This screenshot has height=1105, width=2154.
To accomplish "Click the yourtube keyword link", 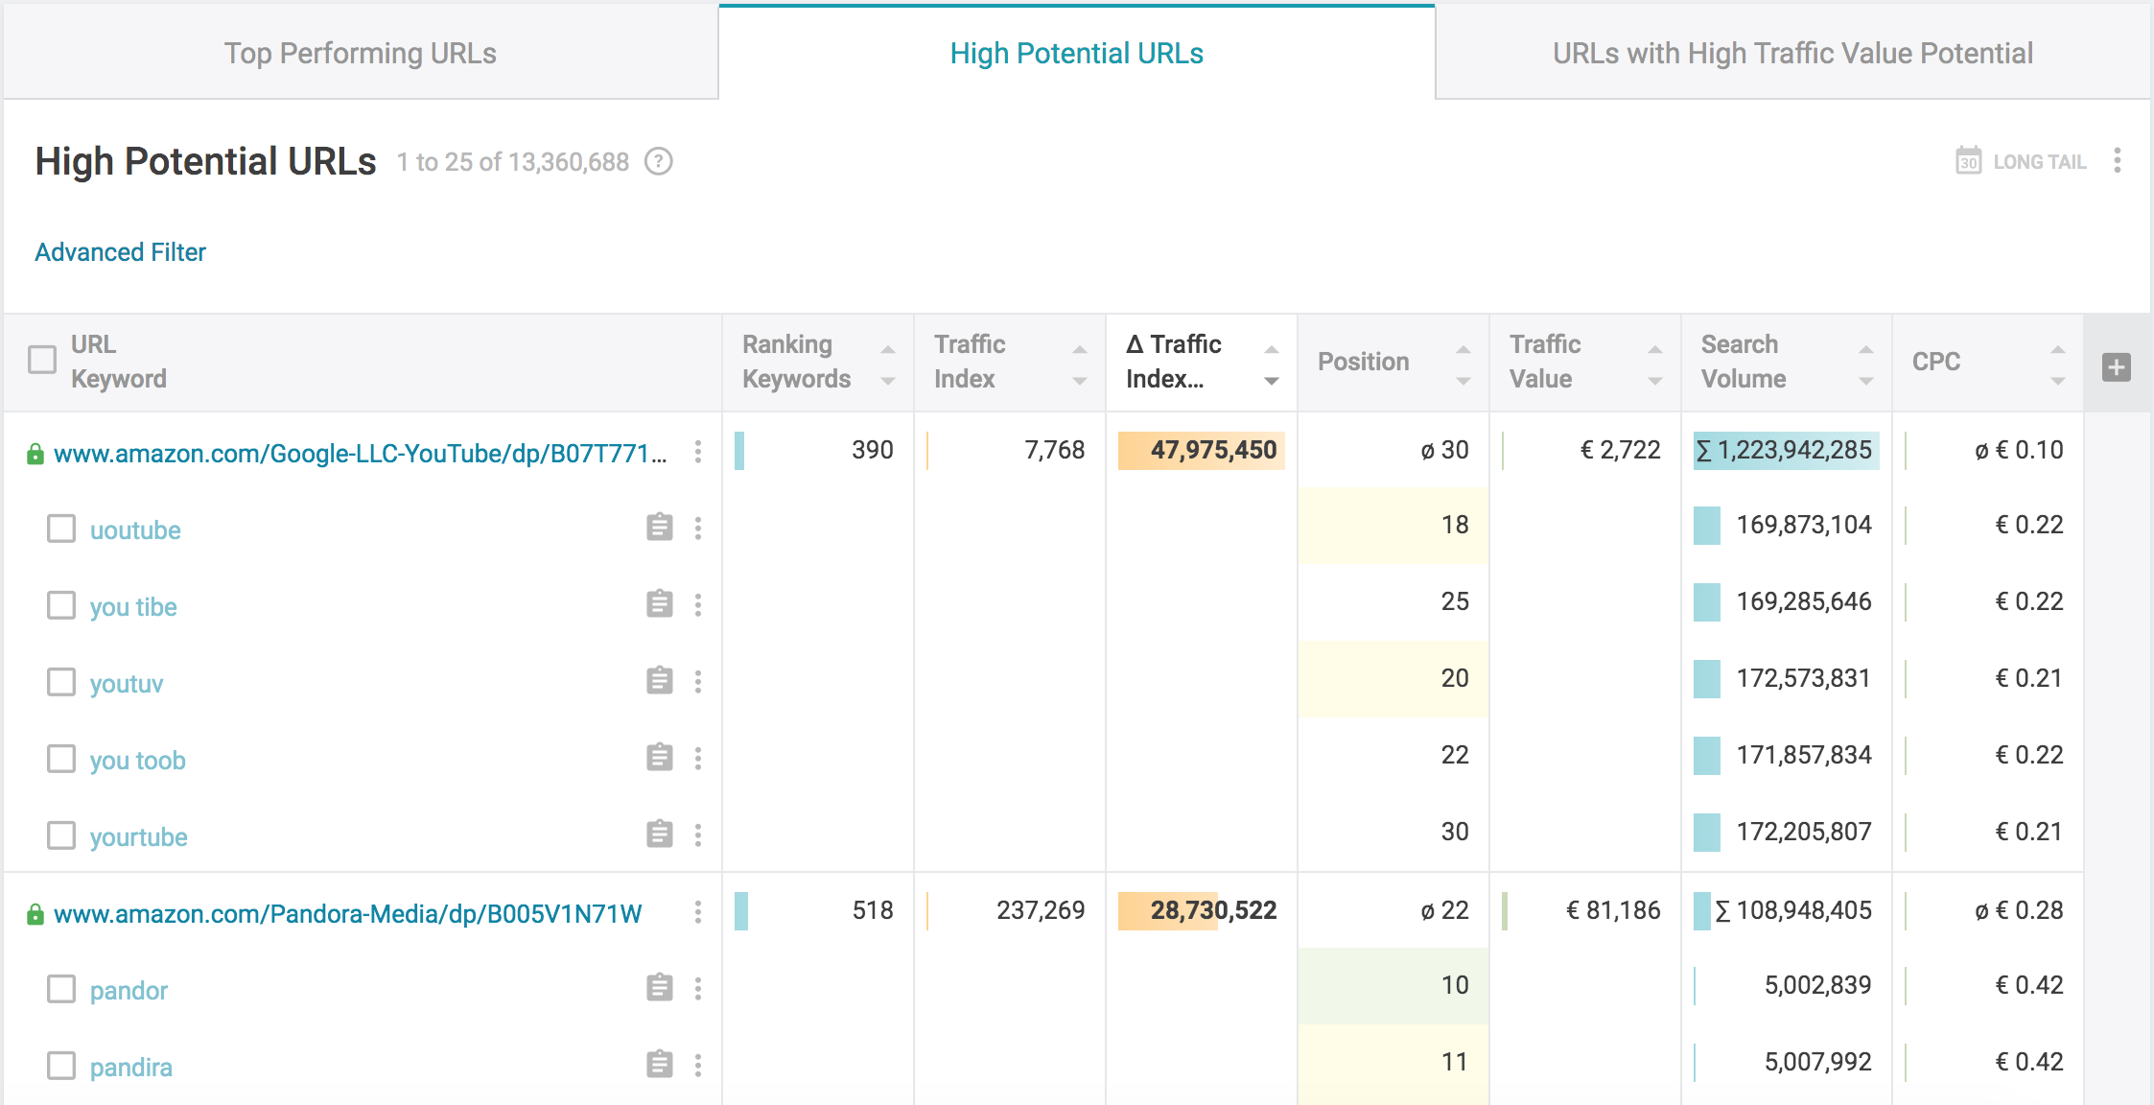I will 139,836.
